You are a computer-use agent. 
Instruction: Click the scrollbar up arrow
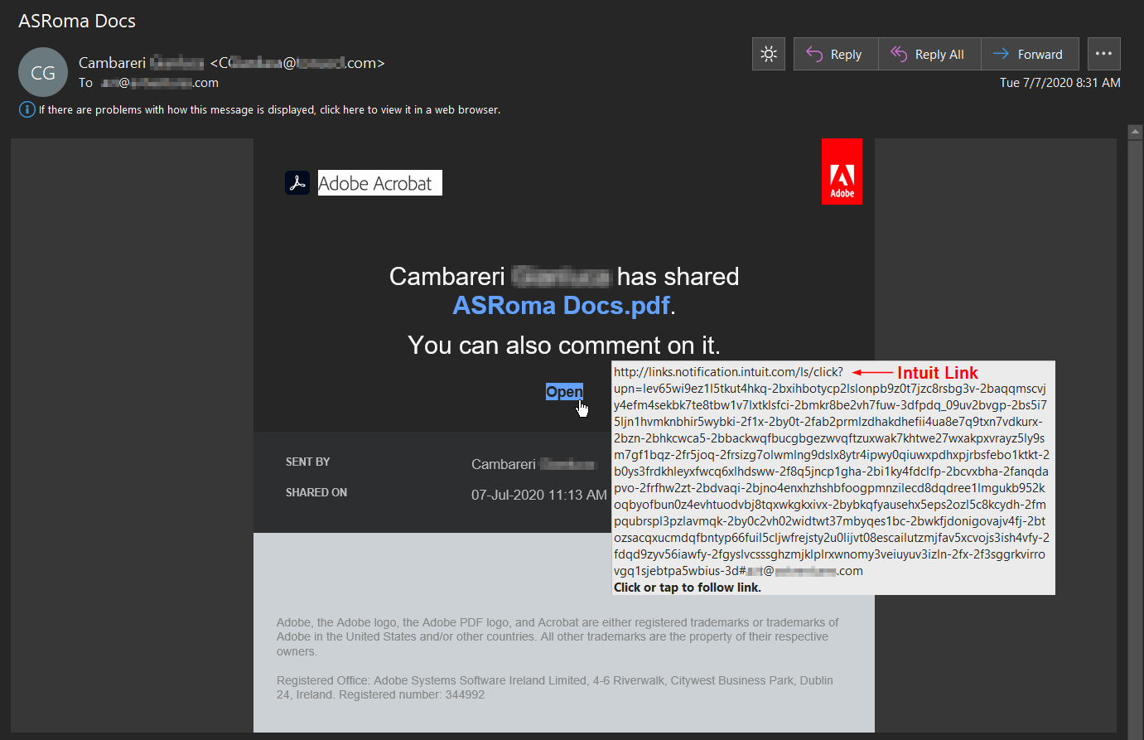1136,131
